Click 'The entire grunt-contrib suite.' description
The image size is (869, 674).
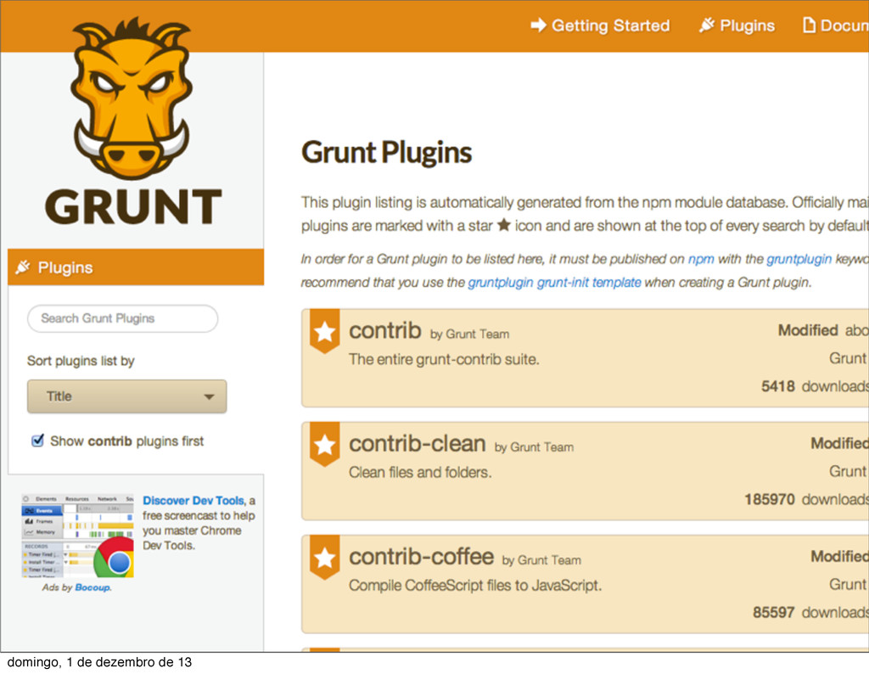(444, 360)
